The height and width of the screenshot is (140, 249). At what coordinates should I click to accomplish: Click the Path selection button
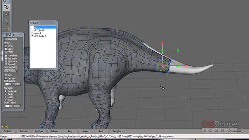[x=101, y=131]
